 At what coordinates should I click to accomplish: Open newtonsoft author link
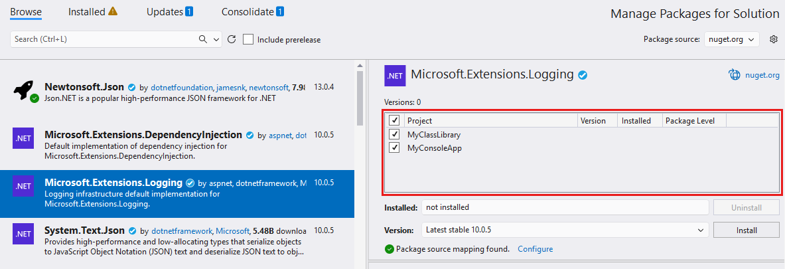point(269,88)
